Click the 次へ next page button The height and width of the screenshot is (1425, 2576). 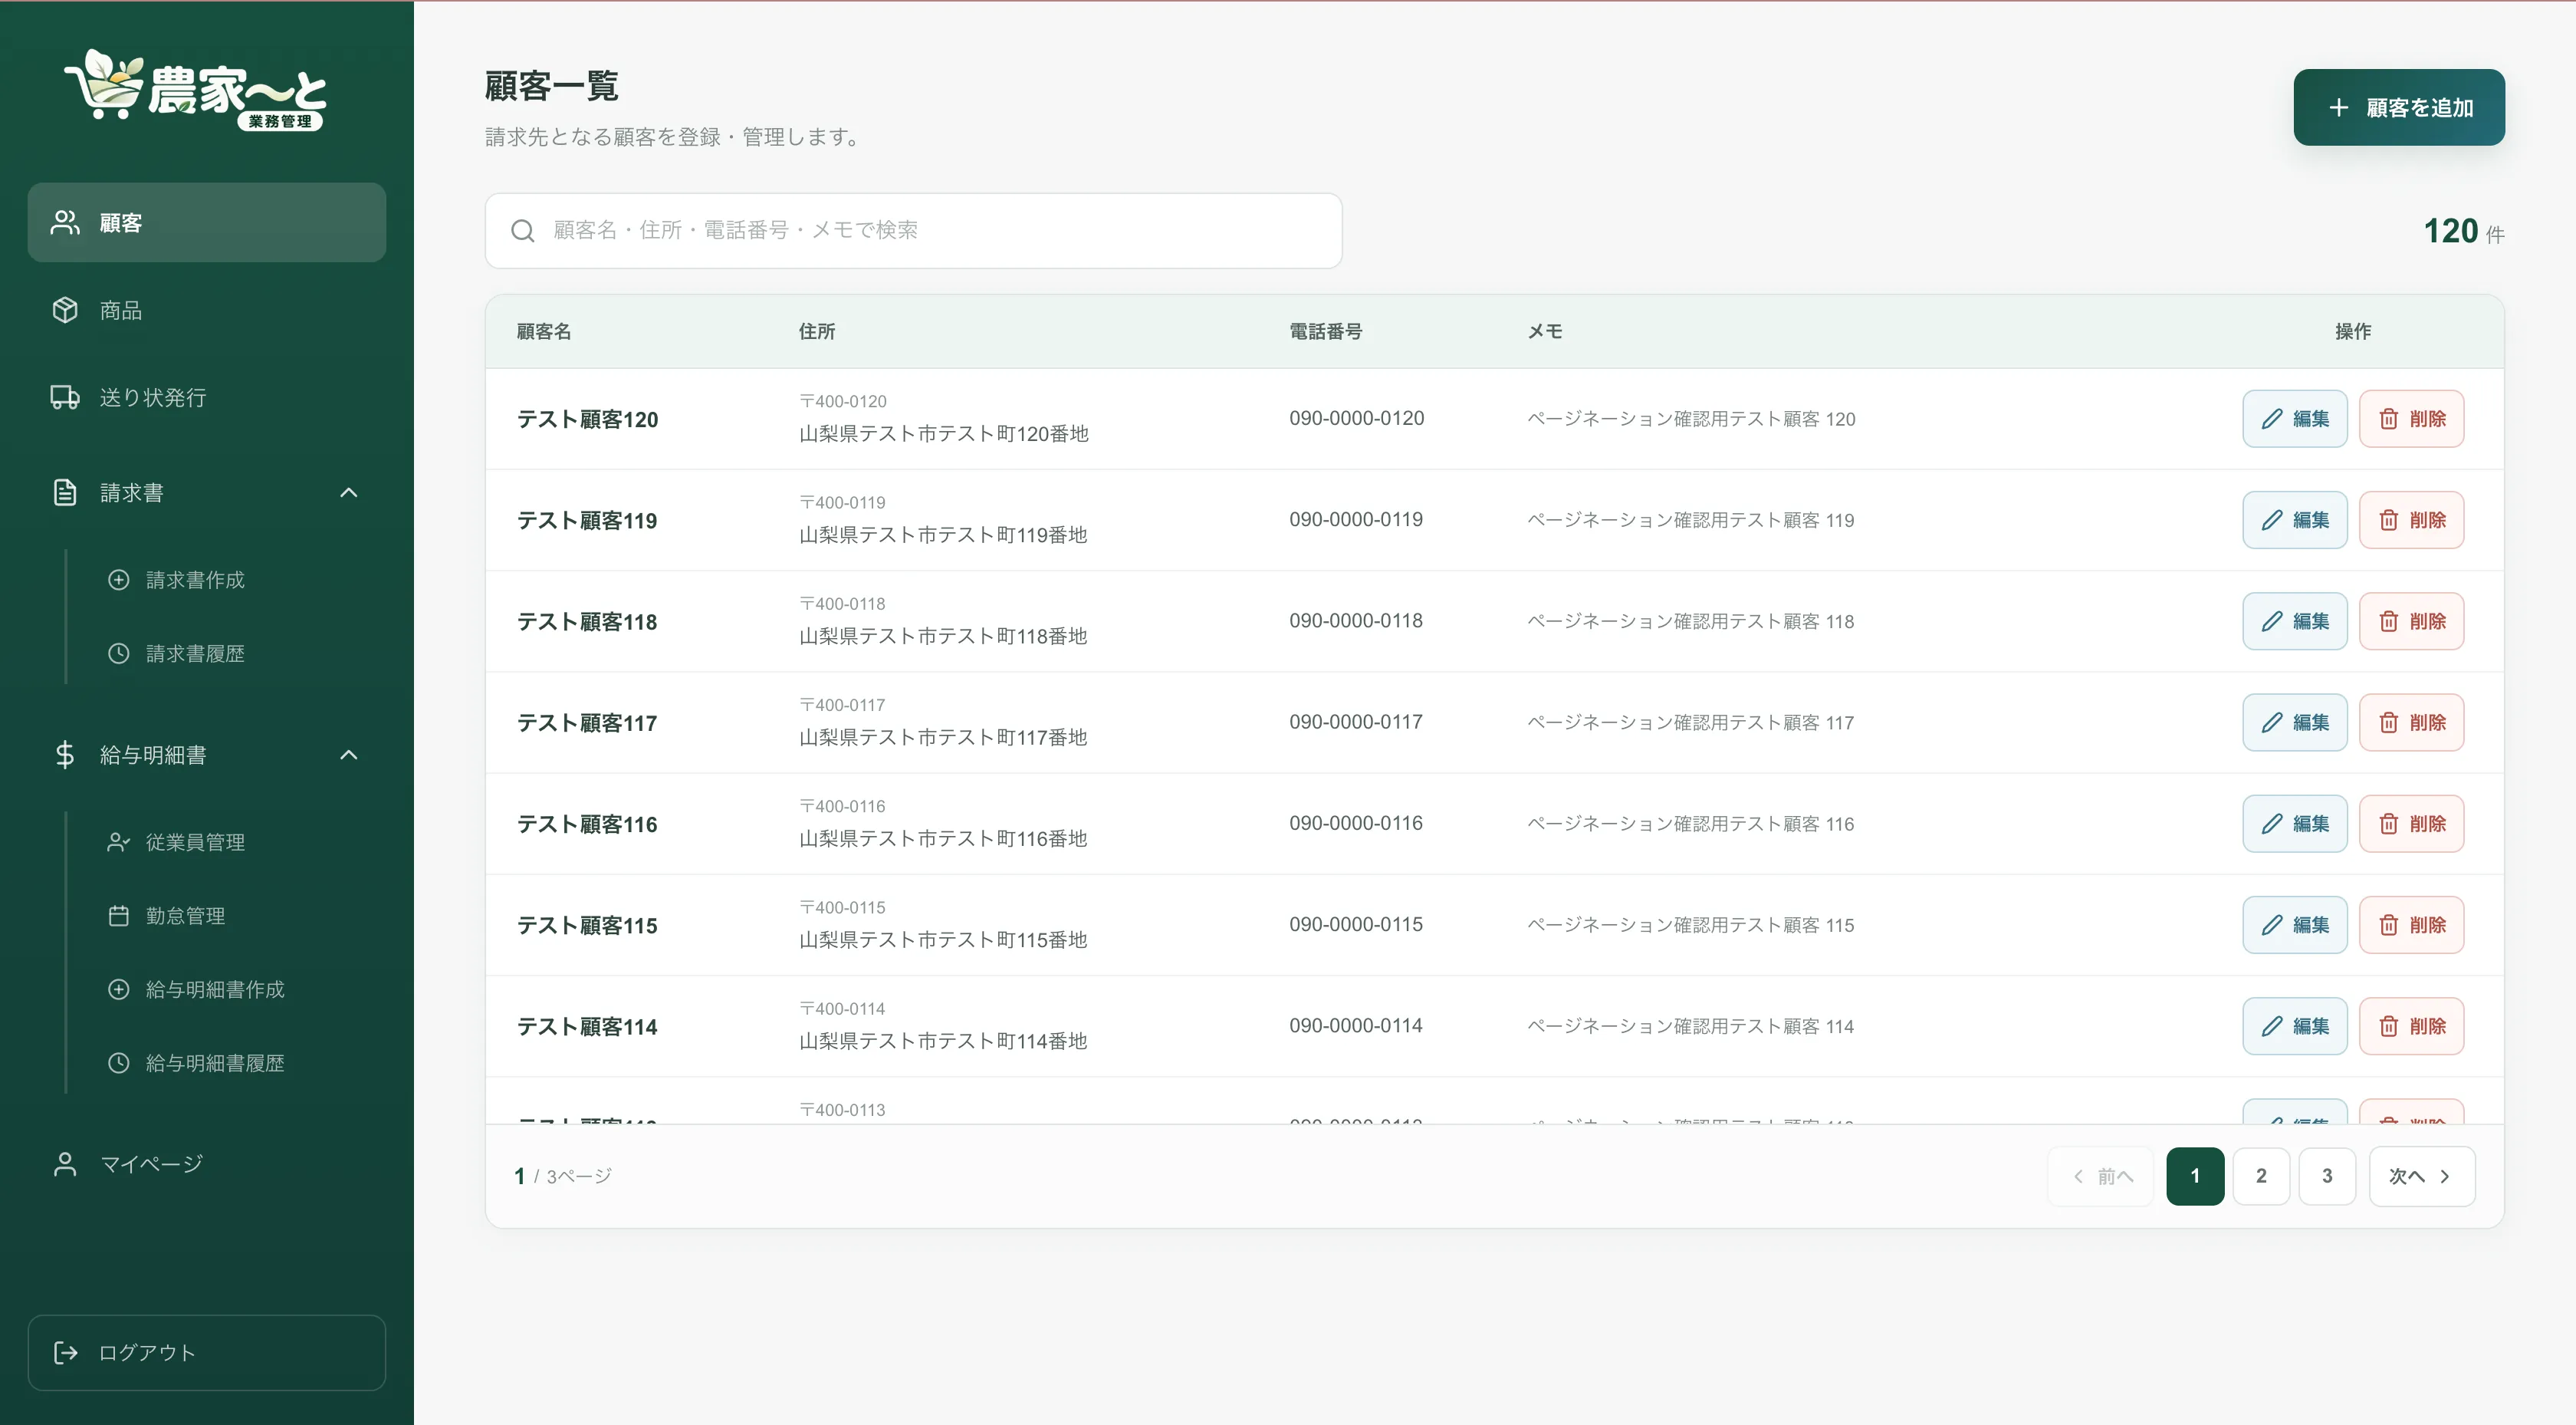(2421, 1176)
